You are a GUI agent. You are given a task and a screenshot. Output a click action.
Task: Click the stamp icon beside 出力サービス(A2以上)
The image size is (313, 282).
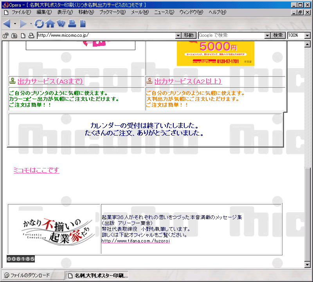(149, 81)
